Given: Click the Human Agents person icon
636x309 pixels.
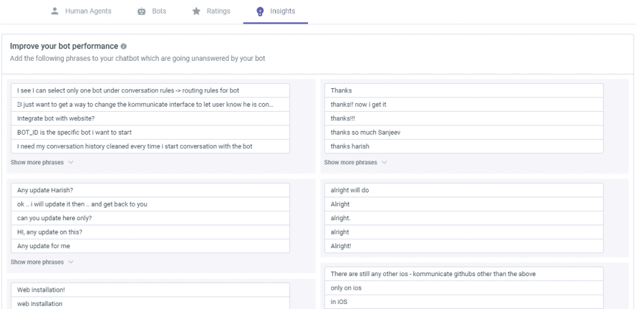Looking at the screenshot, I should 55,11.
